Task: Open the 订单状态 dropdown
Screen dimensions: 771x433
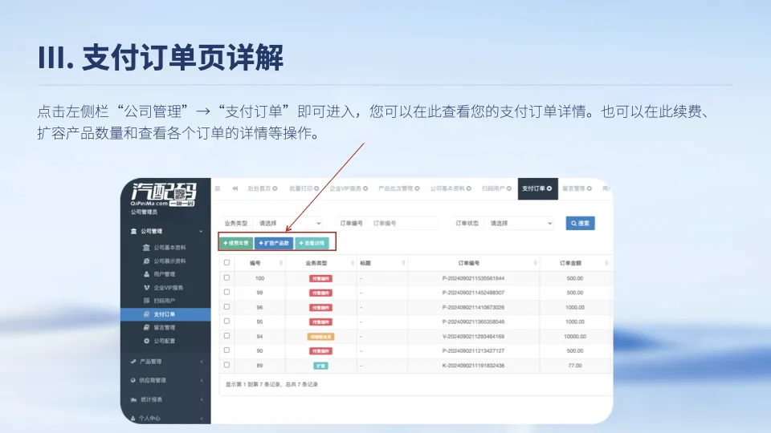Action: coord(520,224)
